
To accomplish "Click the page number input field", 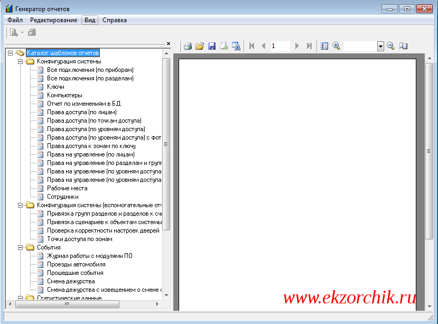I will 279,46.
